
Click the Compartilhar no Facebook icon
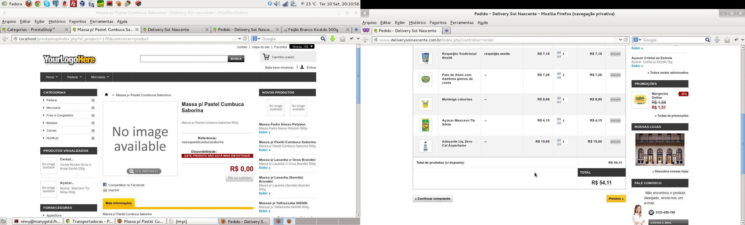(105, 185)
